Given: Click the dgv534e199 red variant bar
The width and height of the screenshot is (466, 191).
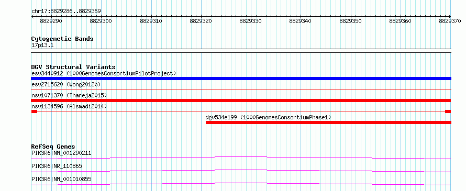Looking at the screenshot, I should point(328,122).
